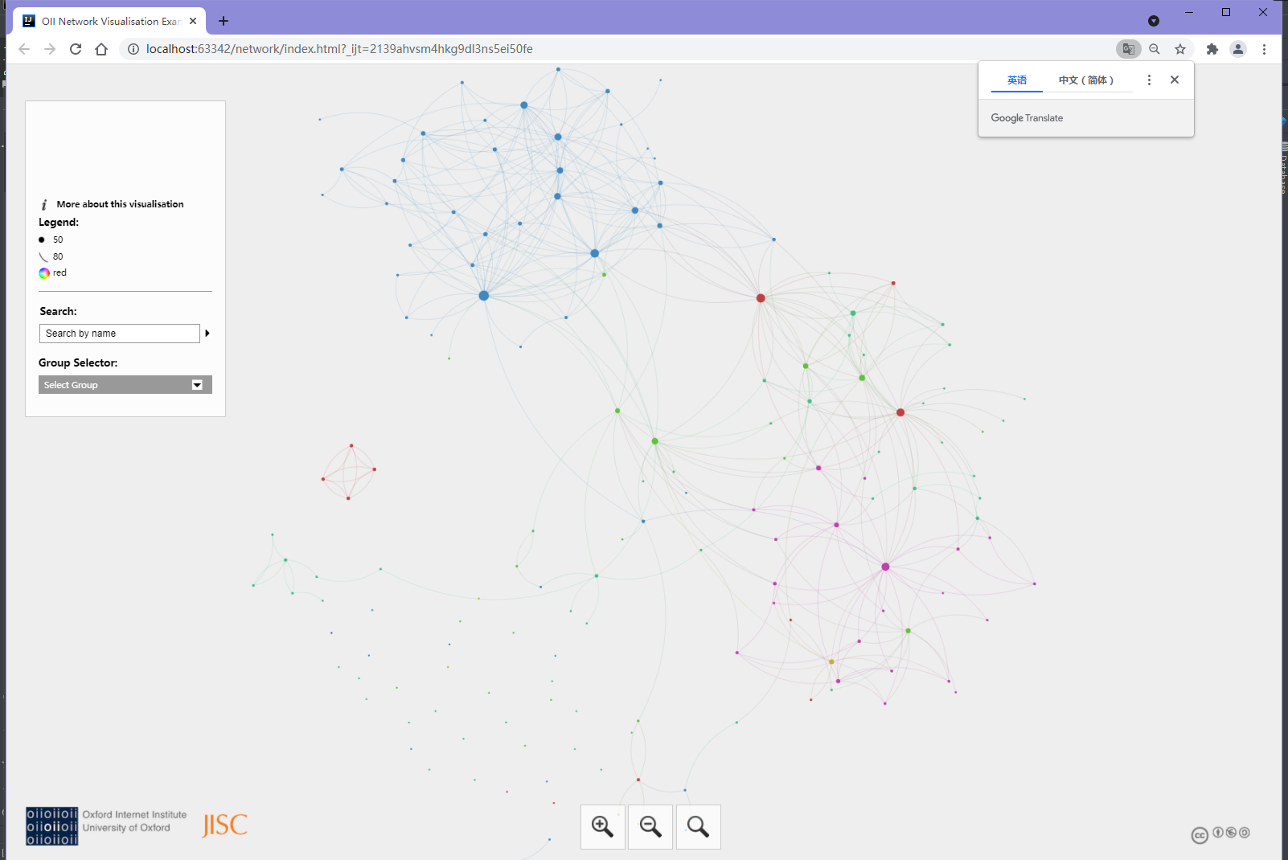Open Google Translate icon in the address bar
This screenshot has width=1288, height=860.
pyautogui.click(x=1129, y=49)
